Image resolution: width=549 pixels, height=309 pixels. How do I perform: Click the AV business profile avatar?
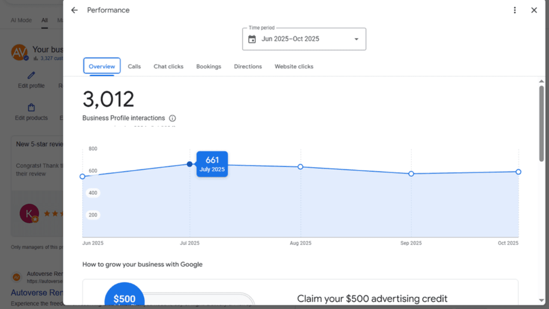(20, 52)
